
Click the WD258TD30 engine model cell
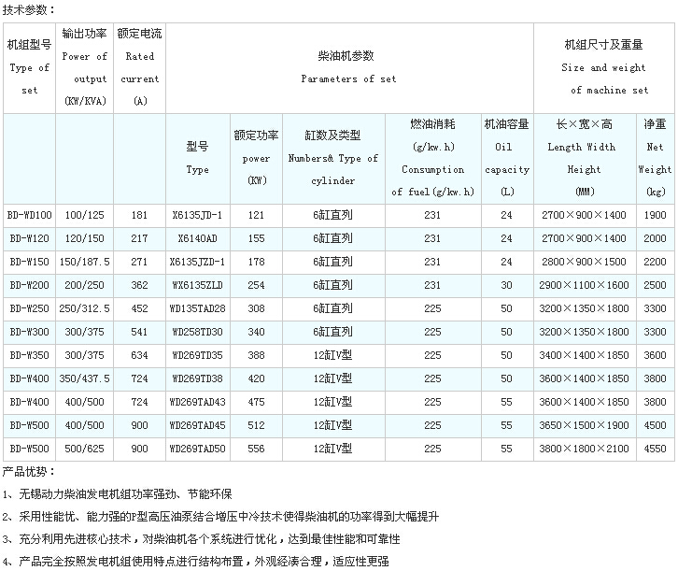point(197,332)
